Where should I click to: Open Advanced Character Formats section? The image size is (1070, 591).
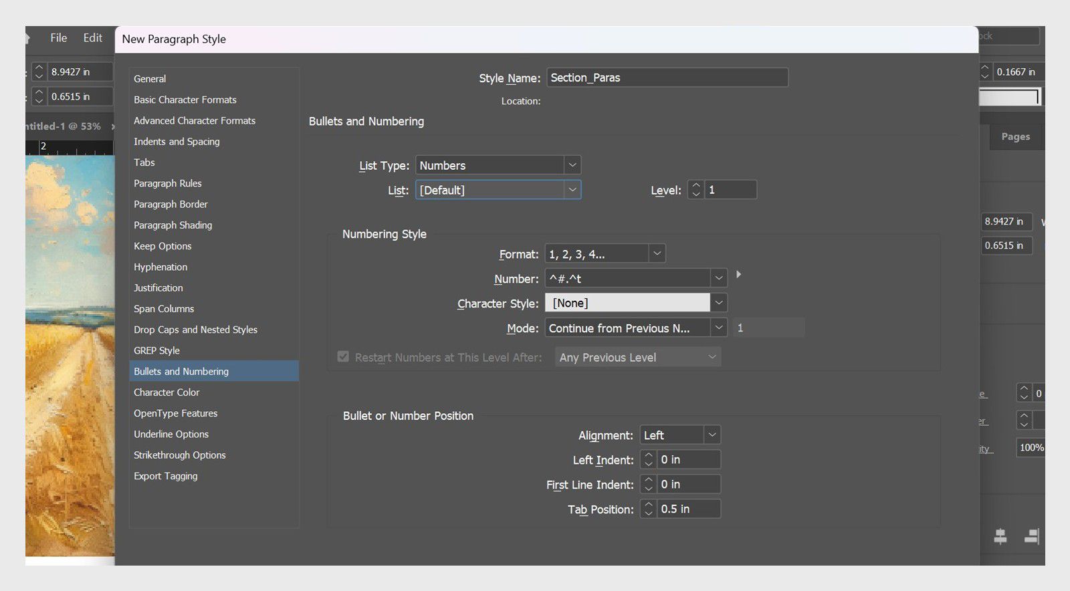pos(213,120)
